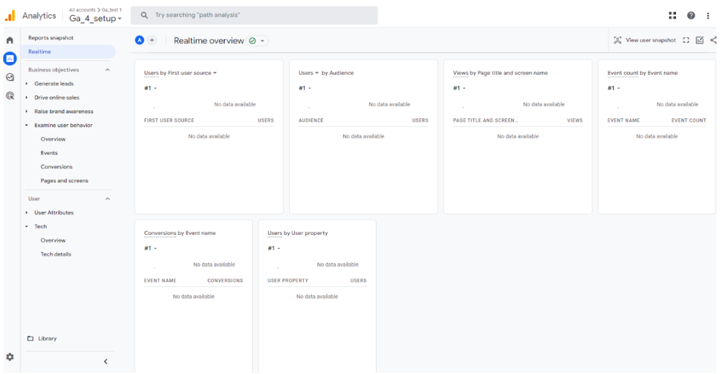Click the Reports icon in left rail
The height and width of the screenshot is (374, 721).
10,58
